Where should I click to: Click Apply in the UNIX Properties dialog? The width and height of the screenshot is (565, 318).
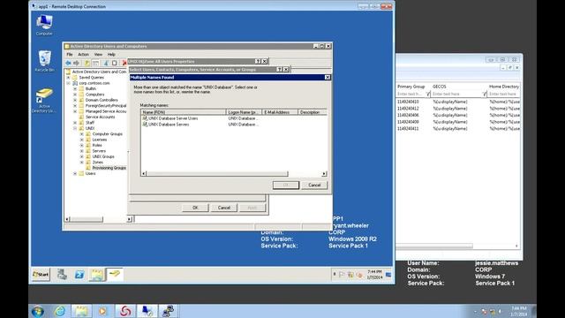(x=252, y=208)
